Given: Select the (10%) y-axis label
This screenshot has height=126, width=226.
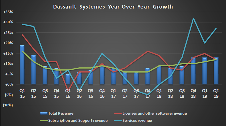Looking at the screenshot, I should point(8,105).
